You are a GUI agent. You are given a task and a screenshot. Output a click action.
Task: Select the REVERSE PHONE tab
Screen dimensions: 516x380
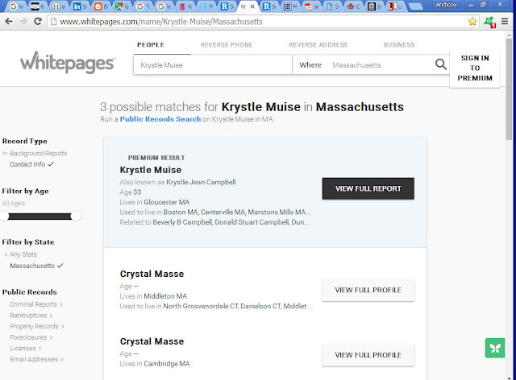coord(227,45)
